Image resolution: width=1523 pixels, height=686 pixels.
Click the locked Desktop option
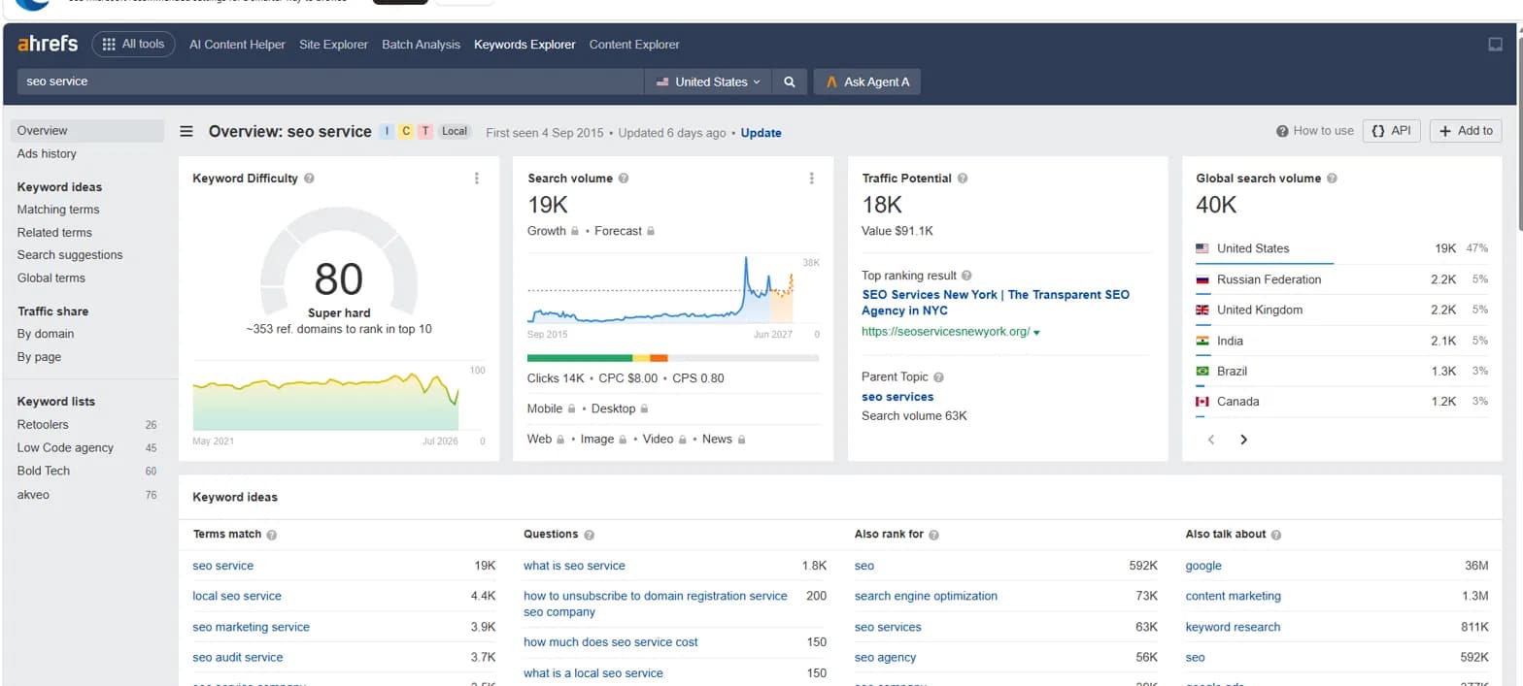tap(620, 408)
